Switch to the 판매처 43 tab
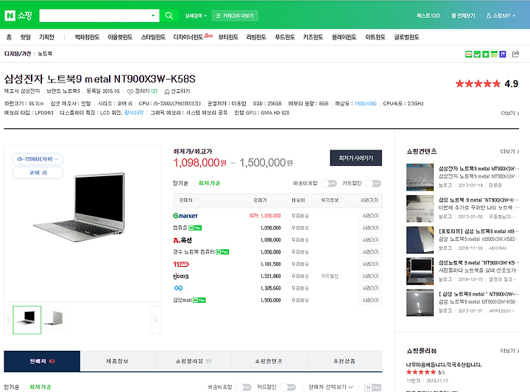The image size is (530, 392). (x=42, y=361)
